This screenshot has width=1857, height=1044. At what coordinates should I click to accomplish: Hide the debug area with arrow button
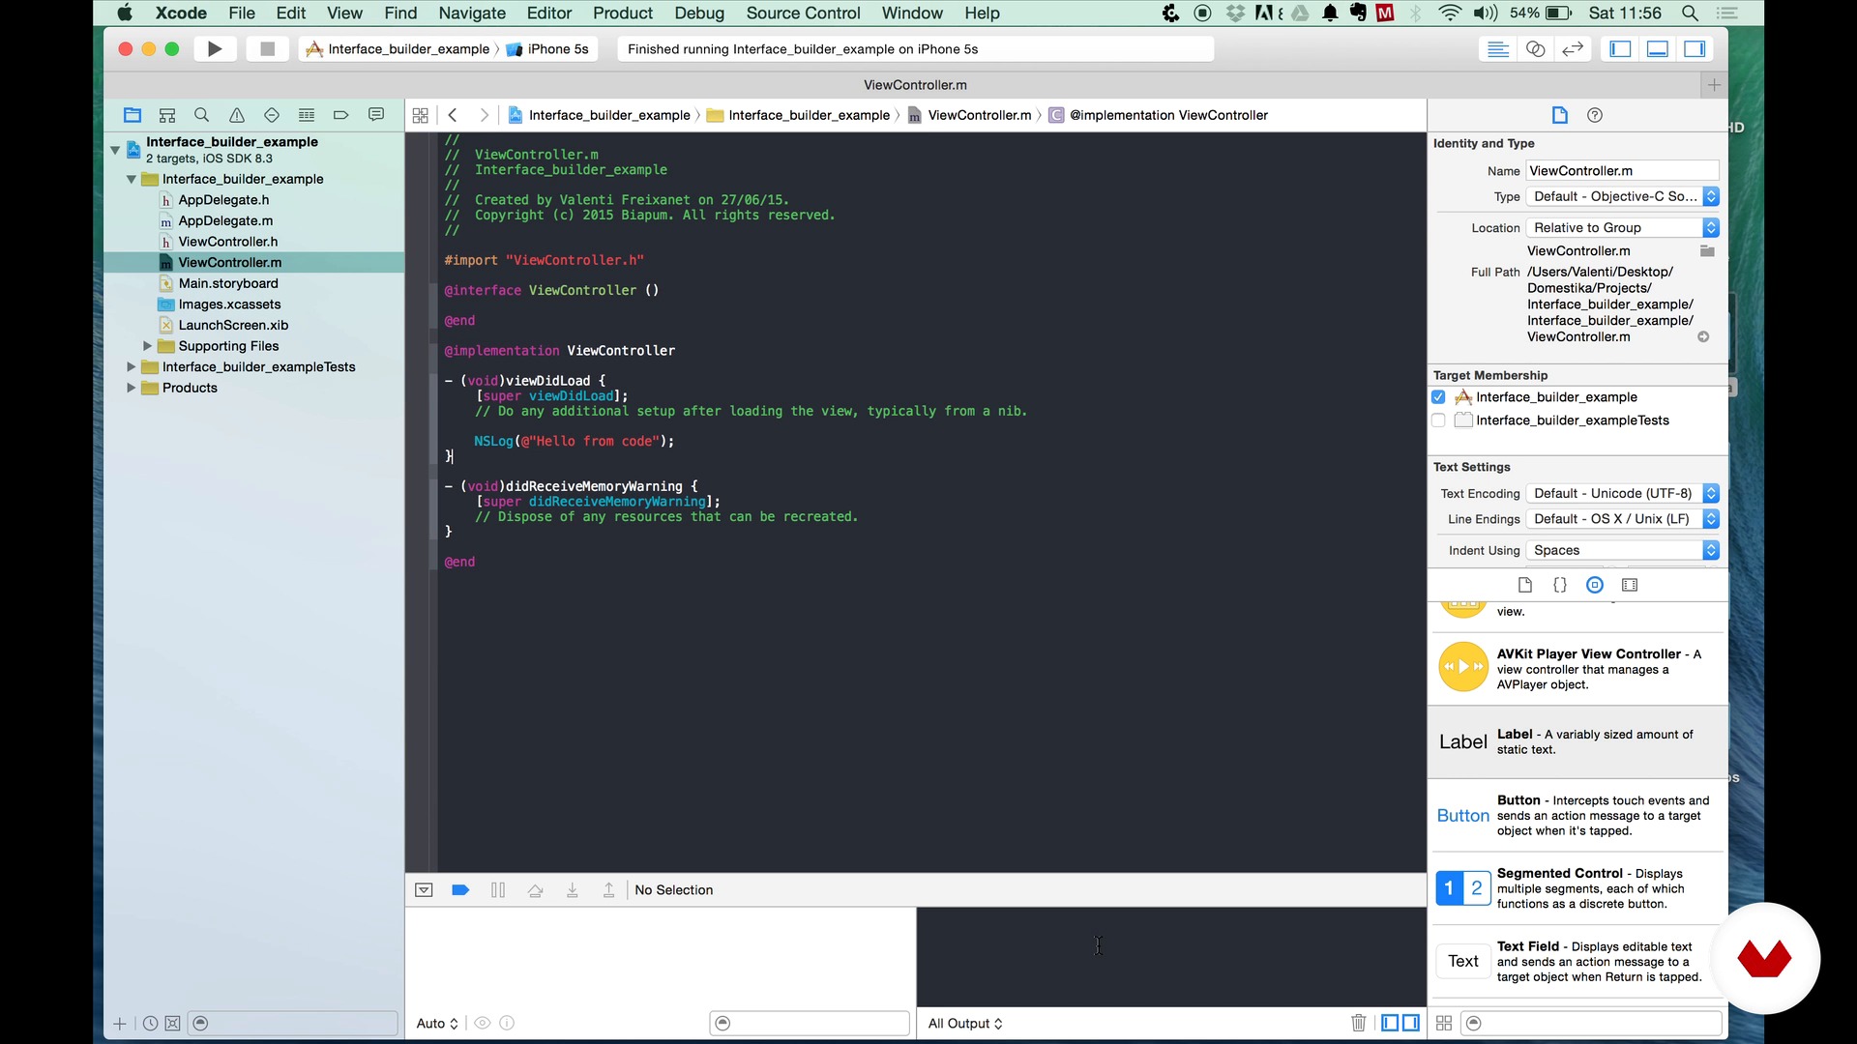pyautogui.click(x=424, y=890)
